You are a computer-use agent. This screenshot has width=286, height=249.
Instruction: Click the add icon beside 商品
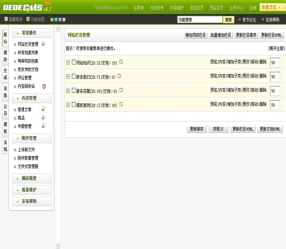(43, 117)
